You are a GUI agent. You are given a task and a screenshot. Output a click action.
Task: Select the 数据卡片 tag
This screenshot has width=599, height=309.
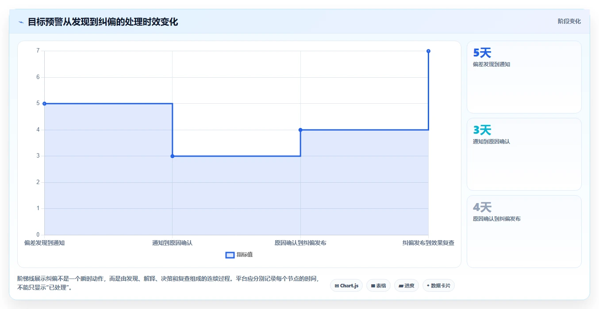point(438,286)
